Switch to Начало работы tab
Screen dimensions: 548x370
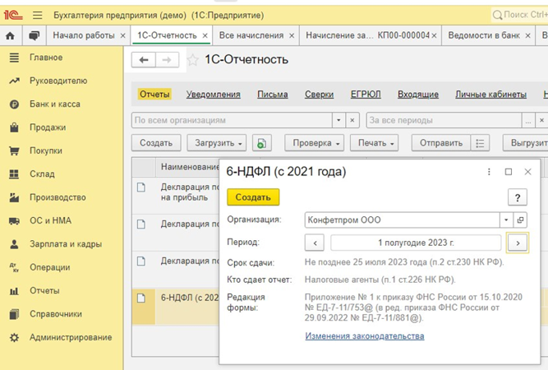click(x=84, y=35)
